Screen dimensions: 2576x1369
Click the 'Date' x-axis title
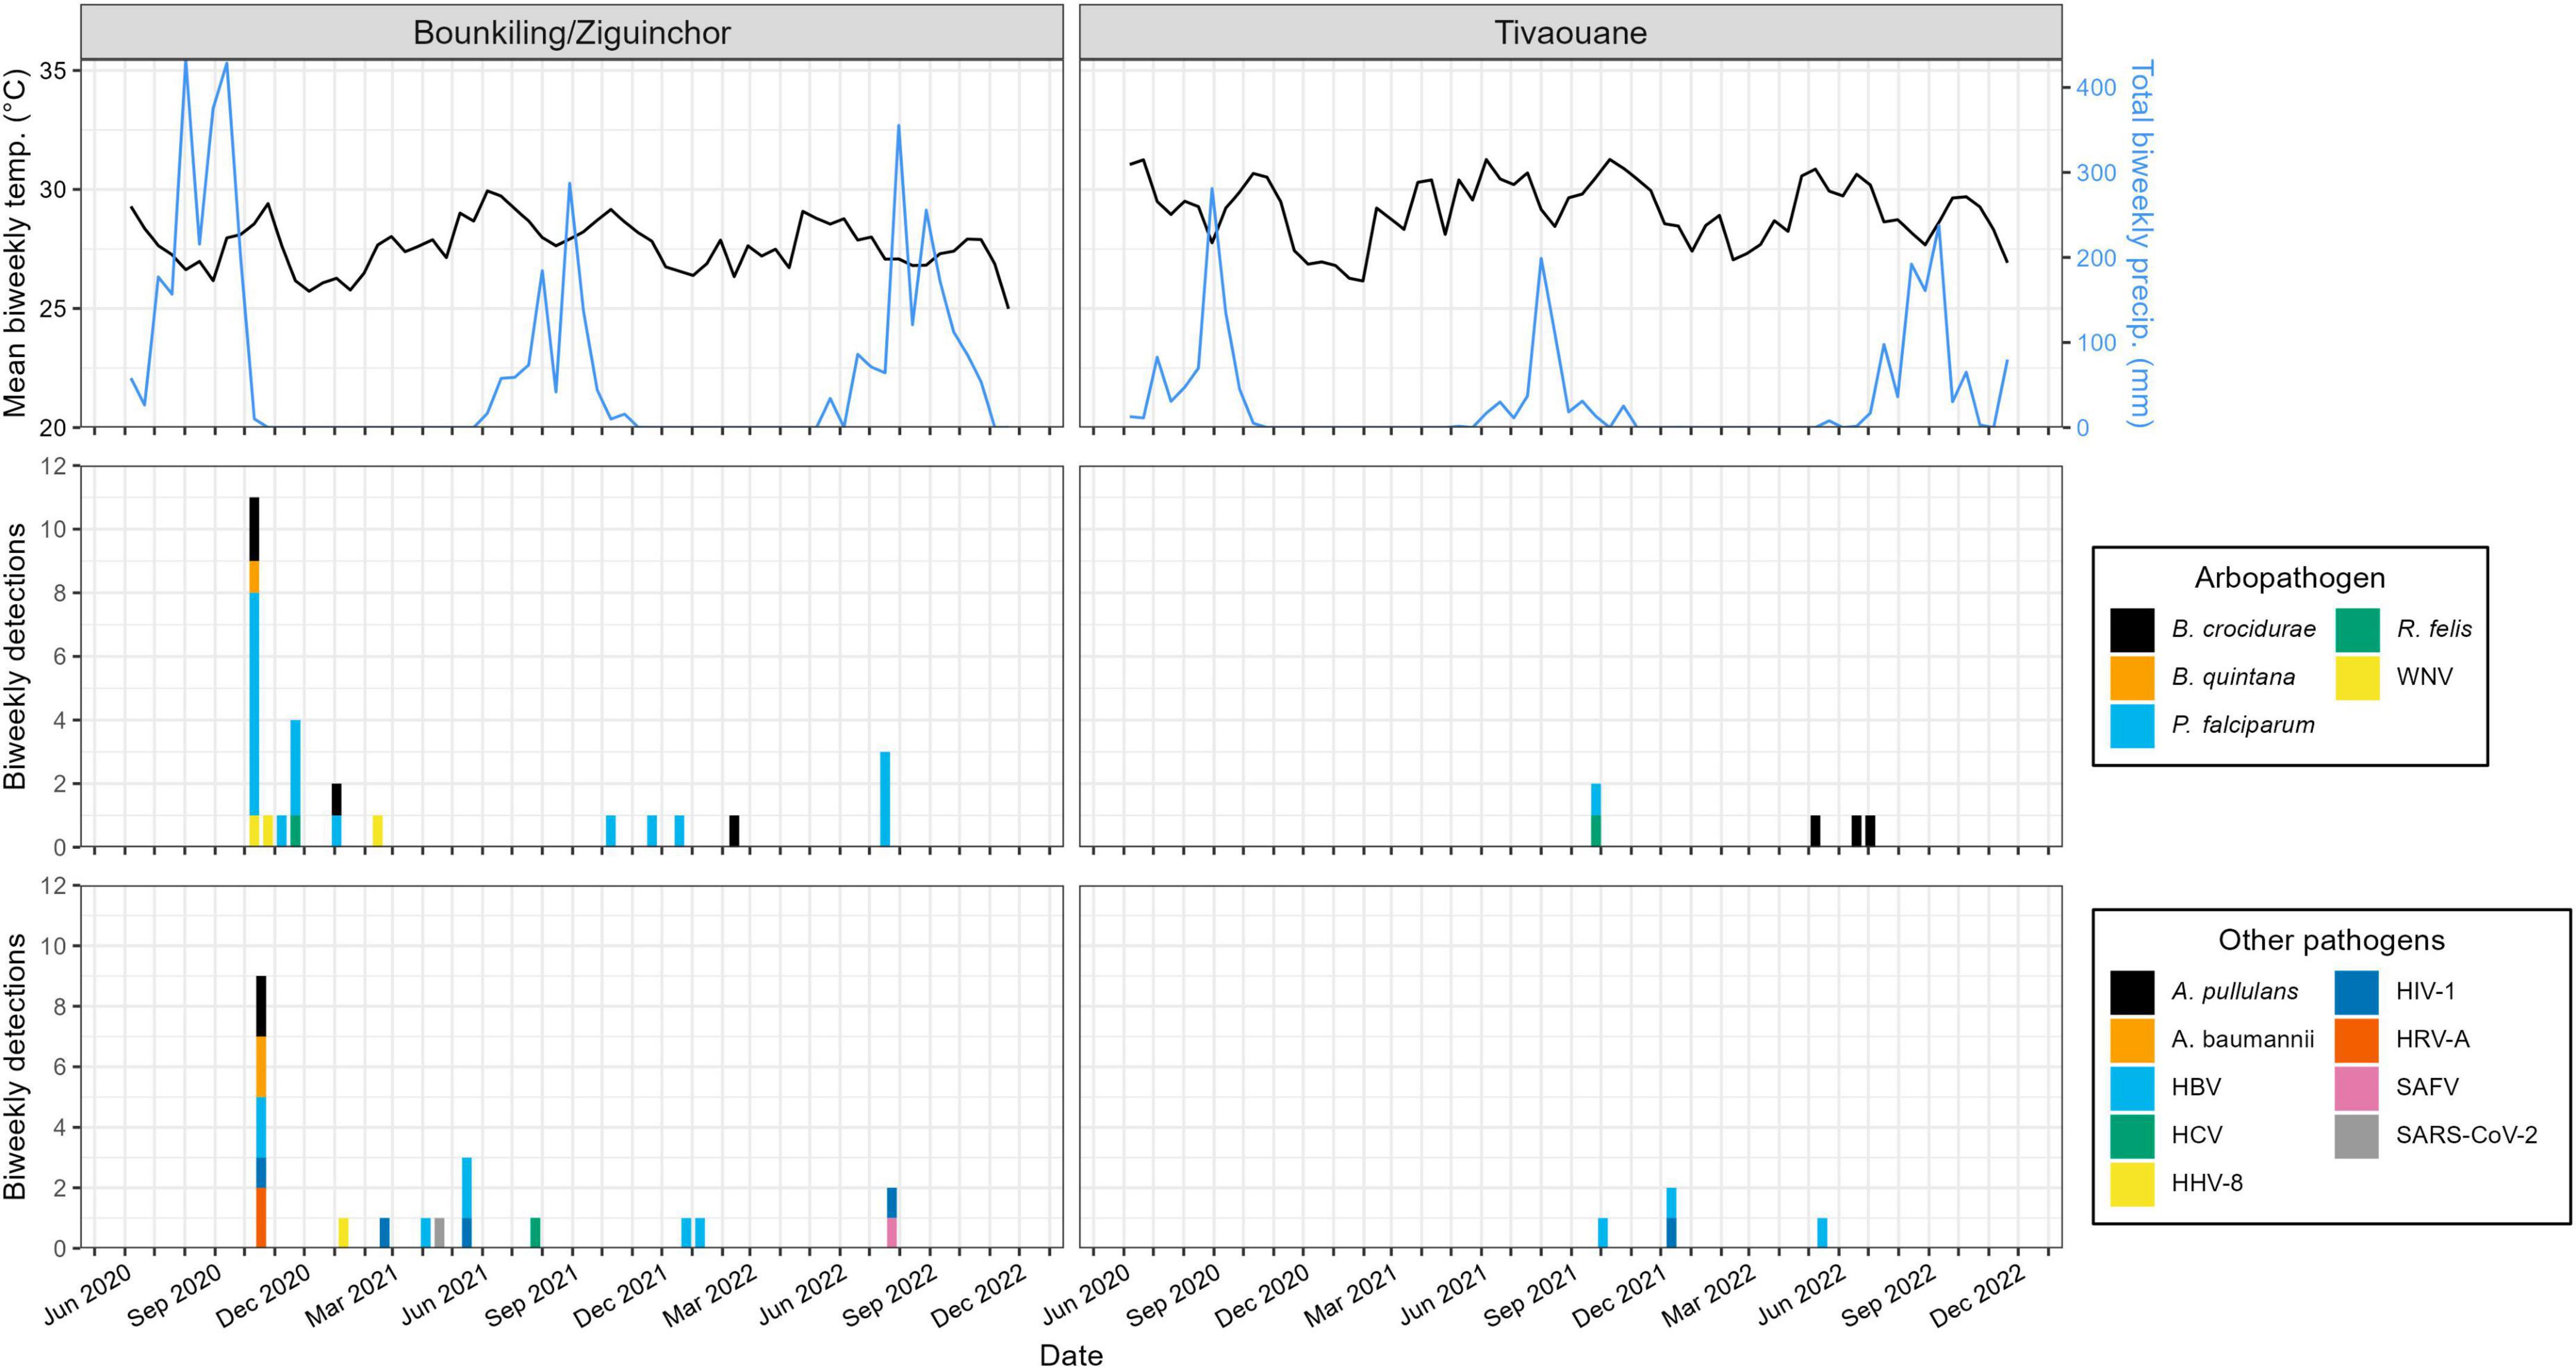(x=1071, y=1355)
